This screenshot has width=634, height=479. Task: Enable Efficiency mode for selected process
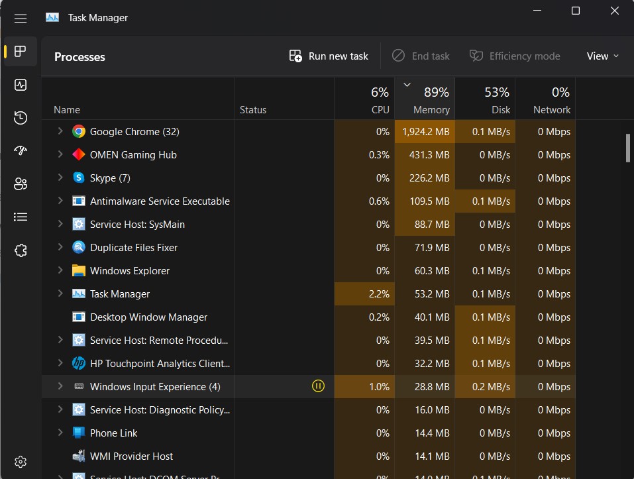(x=515, y=56)
